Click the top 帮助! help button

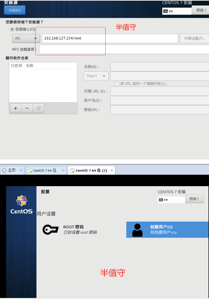(201, 10)
